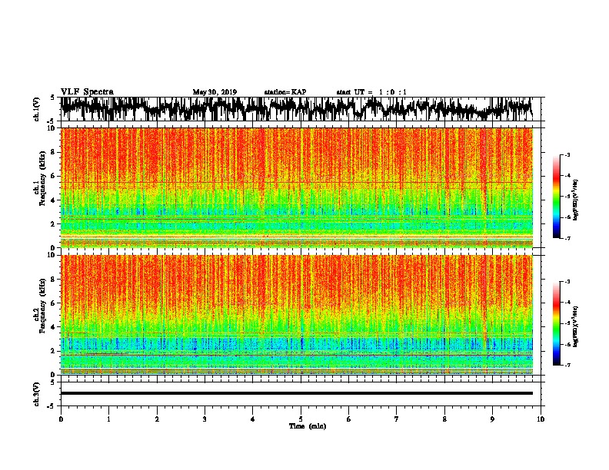The height and width of the screenshot is (470, 609).
Task: Click the time axis tick '1'
Action: coord(108,419)
